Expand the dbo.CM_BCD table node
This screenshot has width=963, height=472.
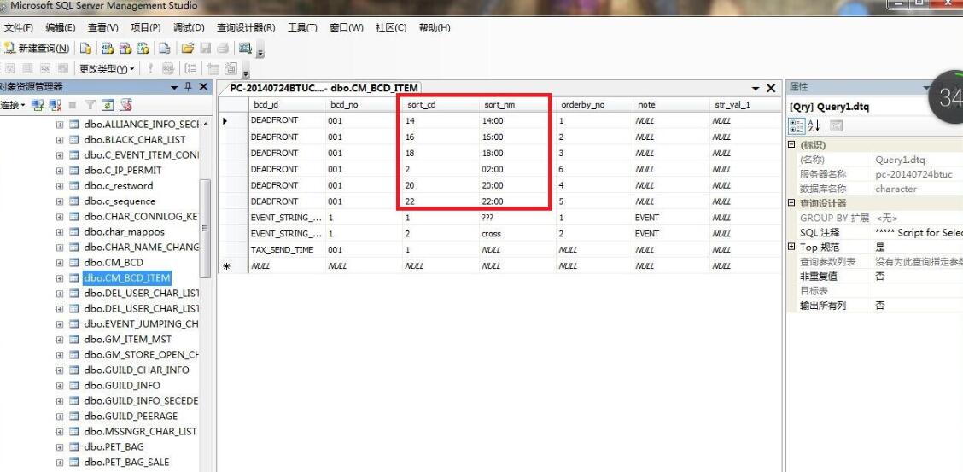click(x=60, y=263)
